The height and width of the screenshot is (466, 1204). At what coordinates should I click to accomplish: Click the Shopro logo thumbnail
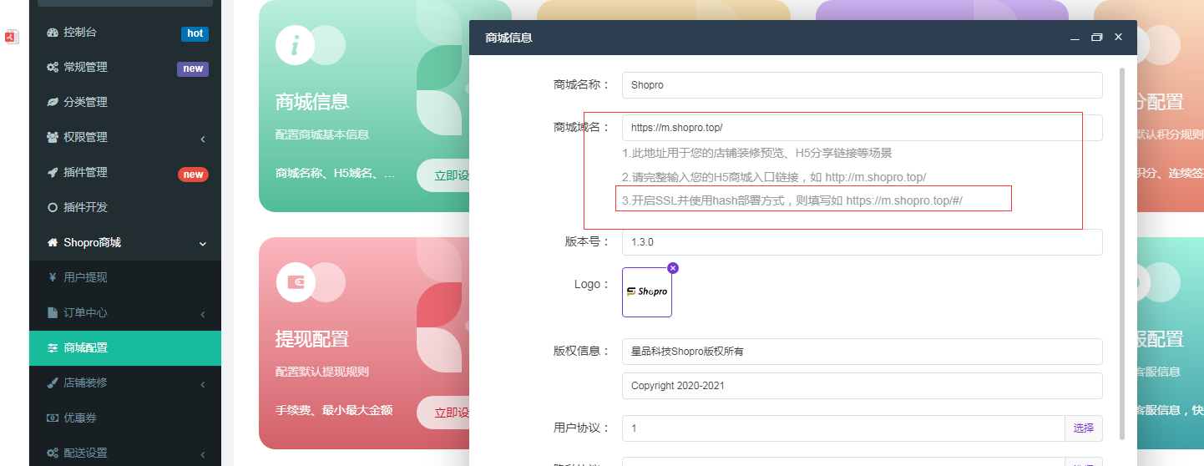tap(647, 292)
